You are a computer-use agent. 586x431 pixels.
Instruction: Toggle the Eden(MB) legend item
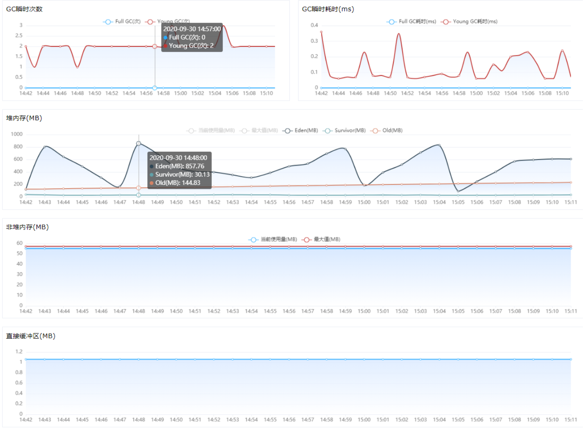(x=300, y=131)
